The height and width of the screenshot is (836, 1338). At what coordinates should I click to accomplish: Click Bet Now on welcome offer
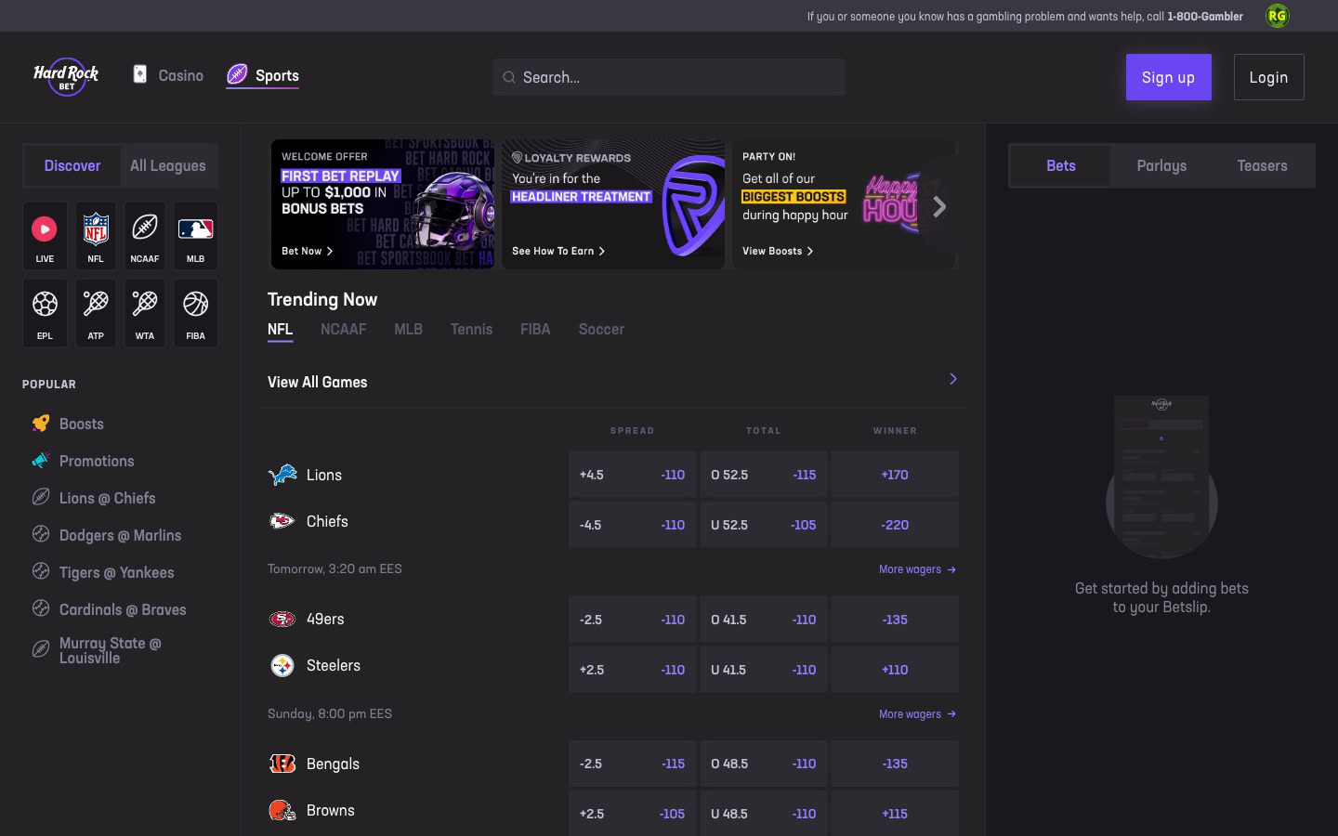307,251
